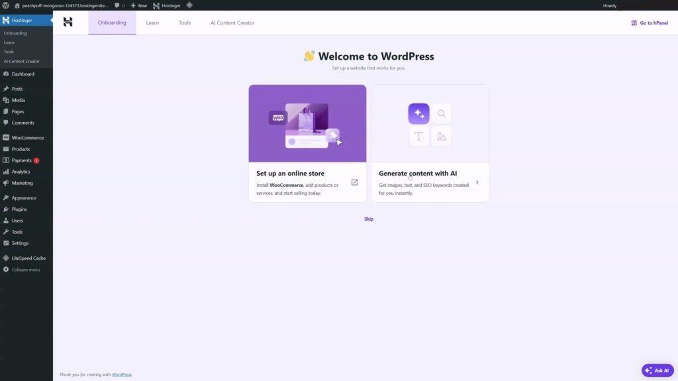Image resolution: width=678 pixels, height=381 pixels.
Task: Click the chevron on Generate content card
Action: tap(477, 182)
